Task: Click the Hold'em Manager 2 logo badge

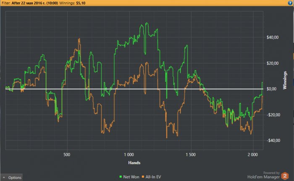Action: 285,176
